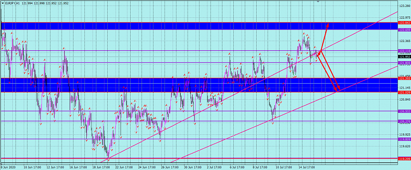Click the 6 Jul 17:00 time label
Image resolution: width=411 pixels, height=170 pixels.
[237, 167]
